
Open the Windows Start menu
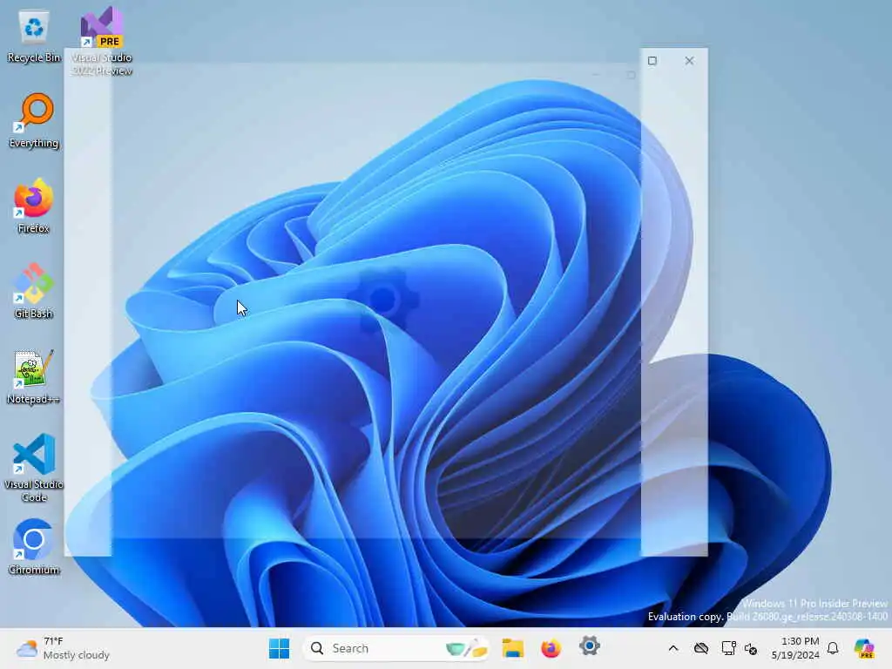pyautogui.click(x=279, y=648)
